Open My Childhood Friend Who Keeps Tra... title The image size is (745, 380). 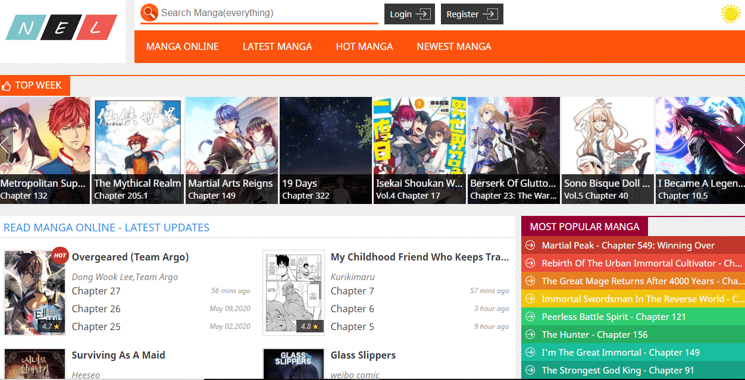click(420, 257)
